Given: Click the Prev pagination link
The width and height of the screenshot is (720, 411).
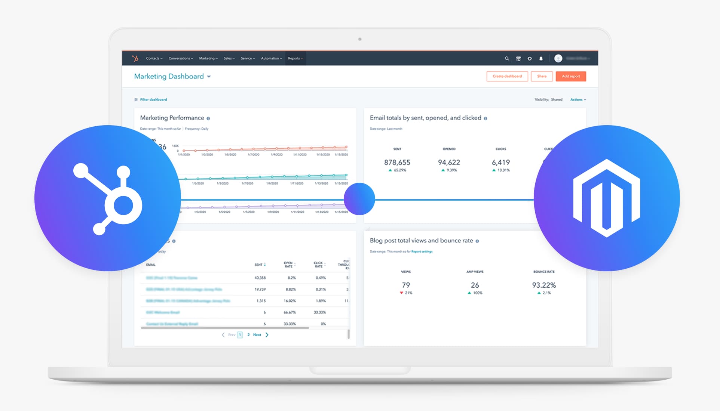Looking at the screenshot, I should (232, 335).
